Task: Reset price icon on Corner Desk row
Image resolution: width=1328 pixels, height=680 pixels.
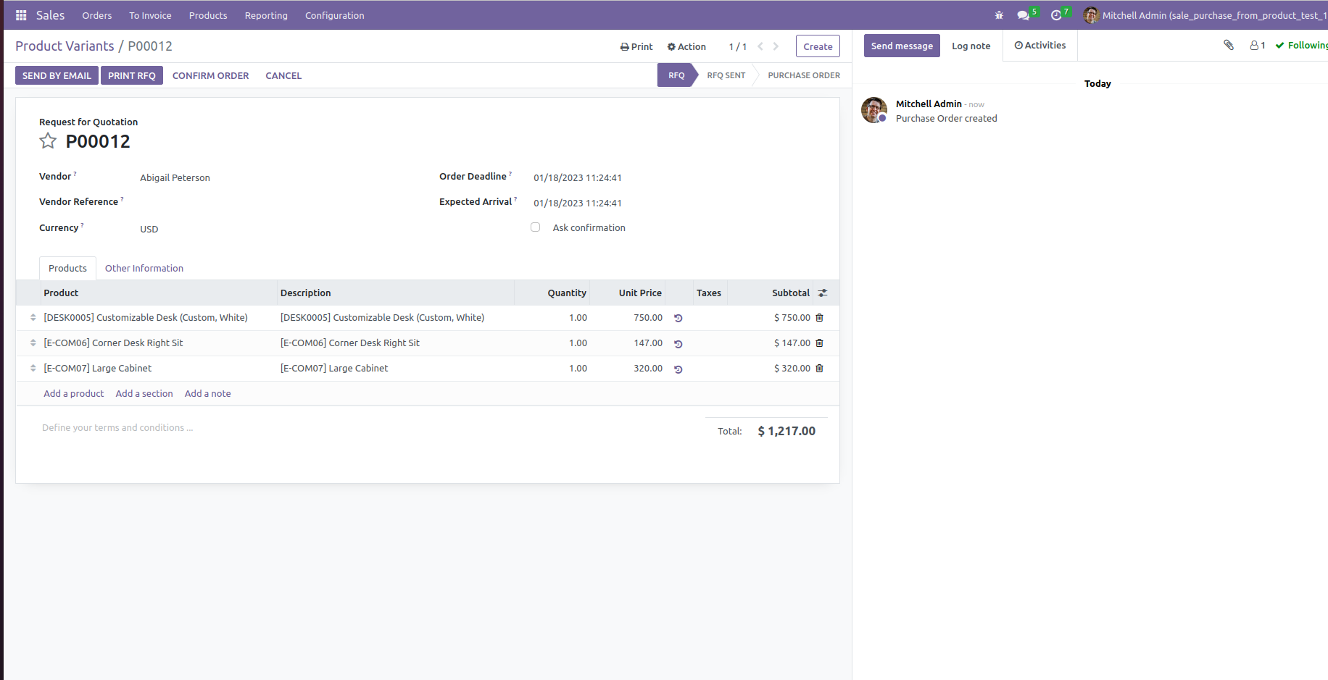Action: pos(678,344)
